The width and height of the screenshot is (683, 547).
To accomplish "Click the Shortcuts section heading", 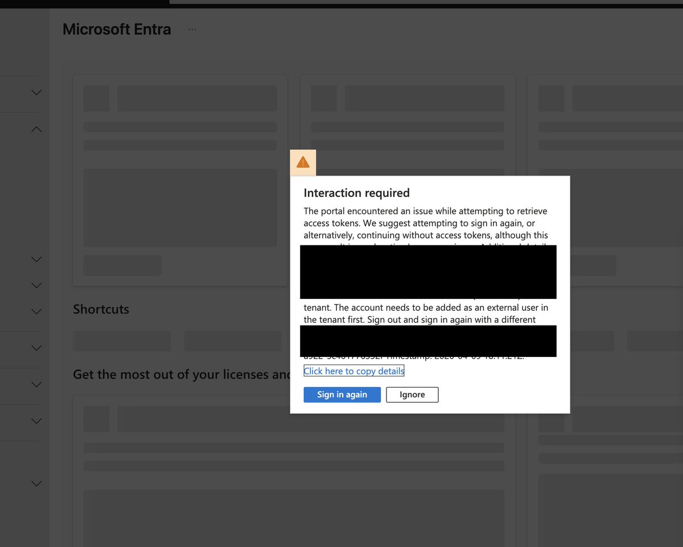I will [101, 309].
